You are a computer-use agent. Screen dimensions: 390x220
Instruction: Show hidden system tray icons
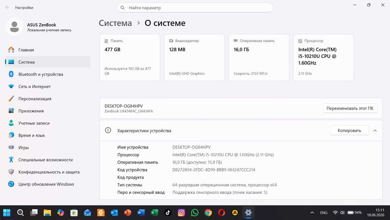click(x=312, y=213)
